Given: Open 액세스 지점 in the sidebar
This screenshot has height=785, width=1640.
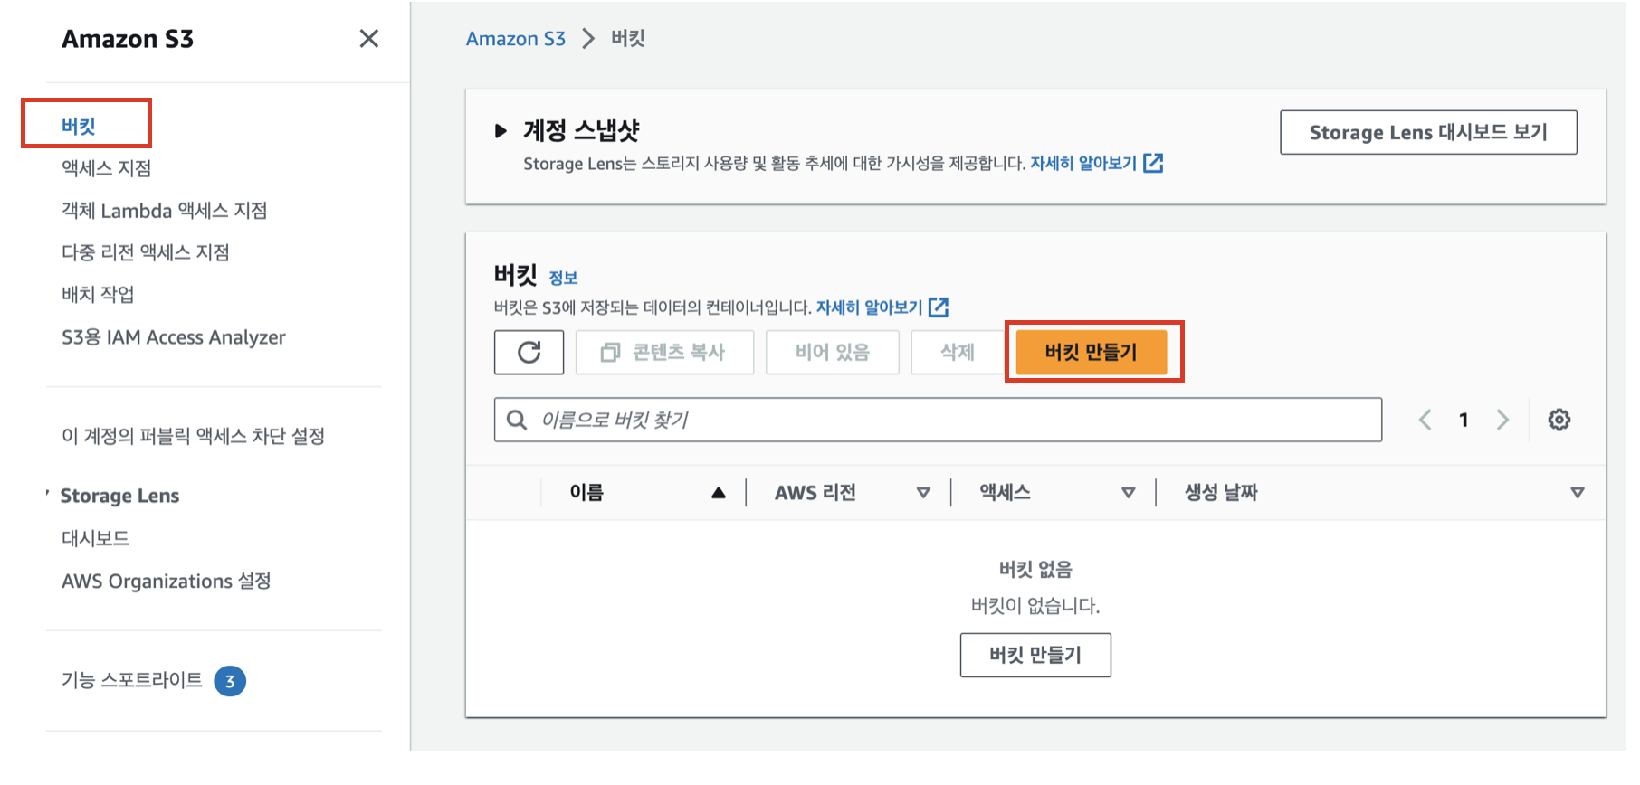Looking at the screenshot, I should pos(106,168).
